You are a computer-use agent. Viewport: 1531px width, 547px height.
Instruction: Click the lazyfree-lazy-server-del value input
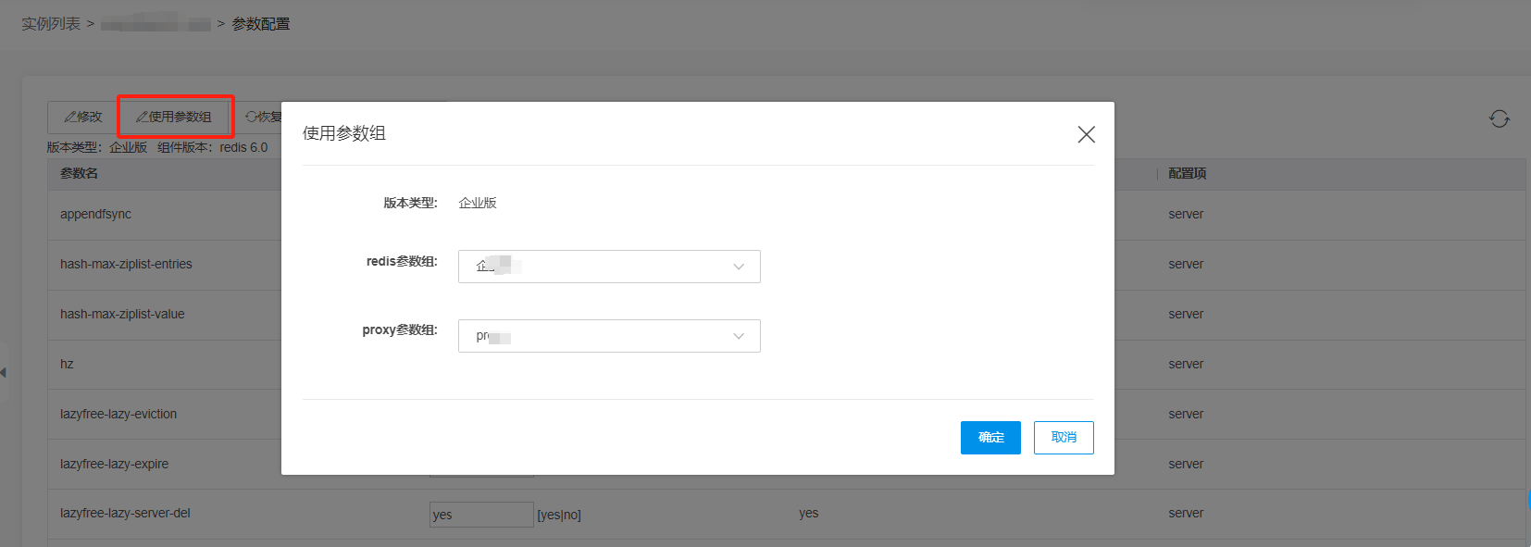tap(480, 515)
